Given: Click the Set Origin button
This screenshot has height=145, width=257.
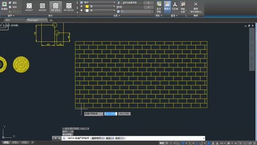Looking at the screenshot, I should pyautogui.click(x=159, y=7).
